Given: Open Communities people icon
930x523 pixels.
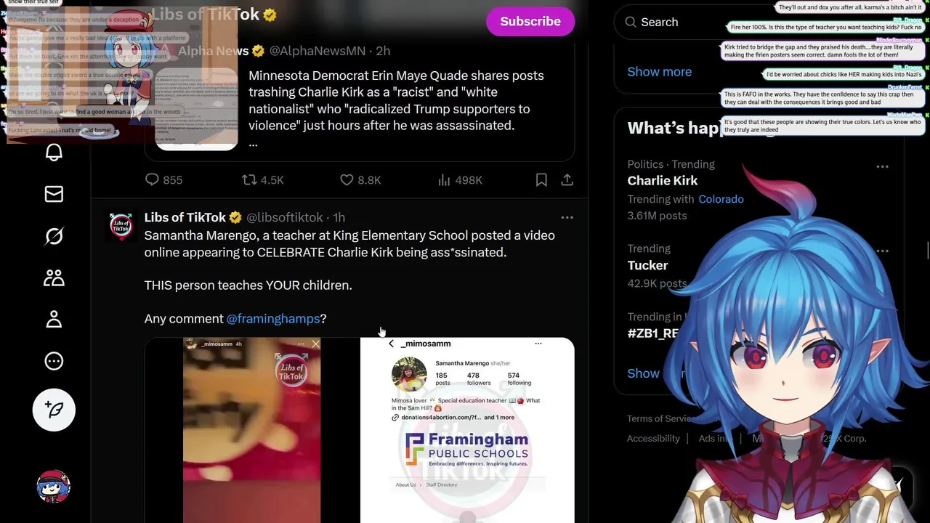Looking at the screenshot, I should [54, 277].
